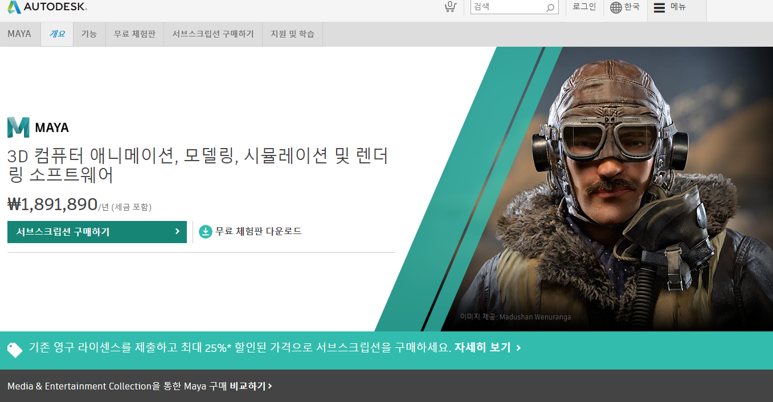Click the 로그인 link
Image resolution: width=773 pixels, height=402 pixels.
(584, 7)
